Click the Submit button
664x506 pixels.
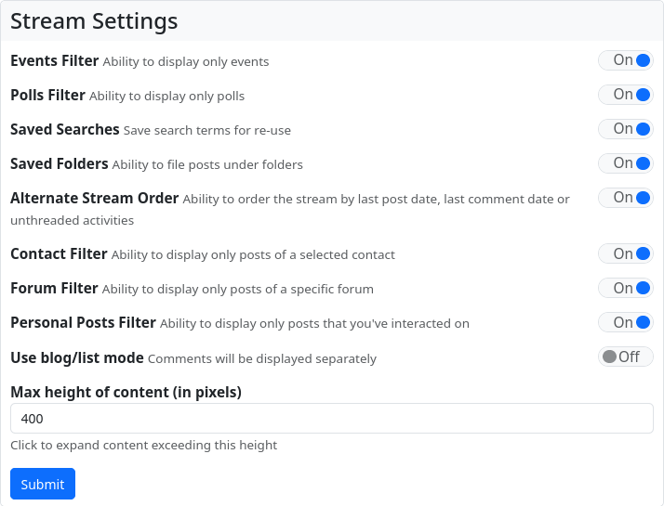click(x=43, y=484)
